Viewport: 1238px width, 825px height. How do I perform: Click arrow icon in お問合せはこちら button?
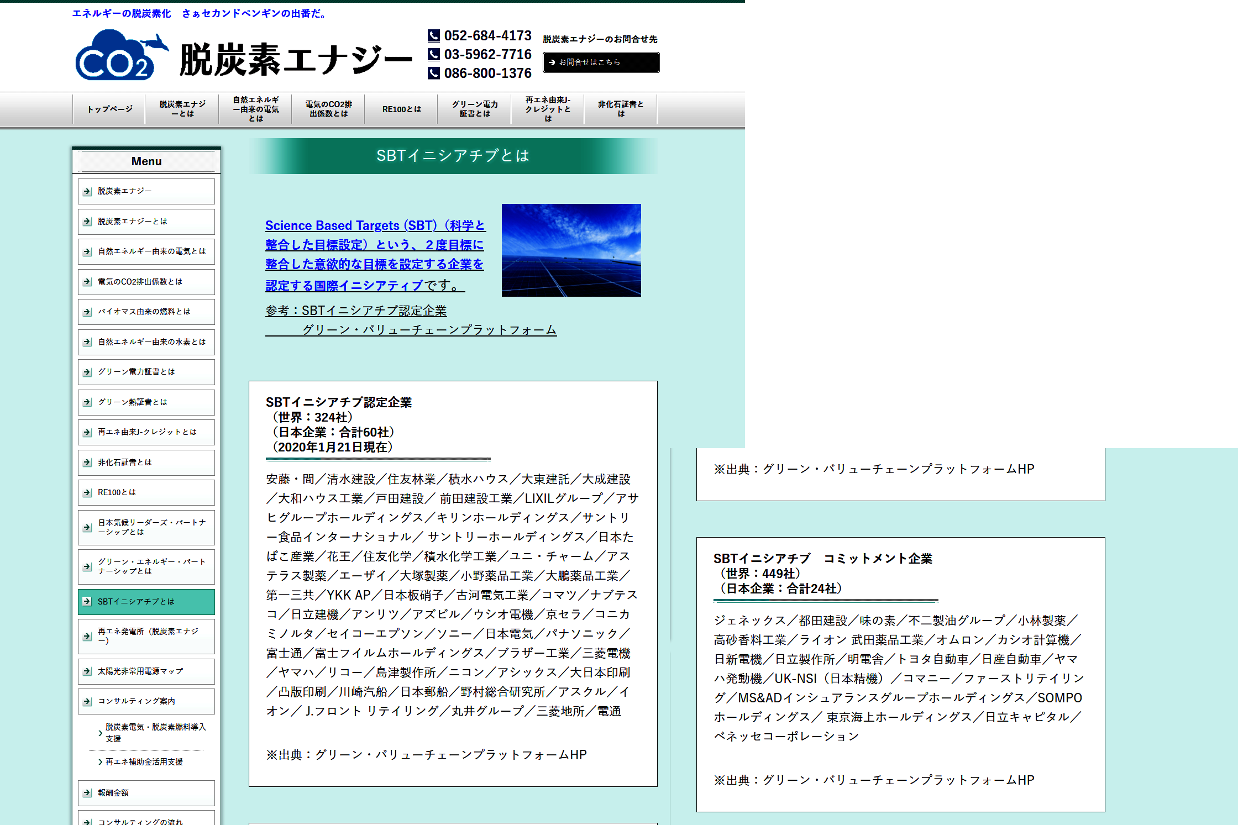coord(552,62)
